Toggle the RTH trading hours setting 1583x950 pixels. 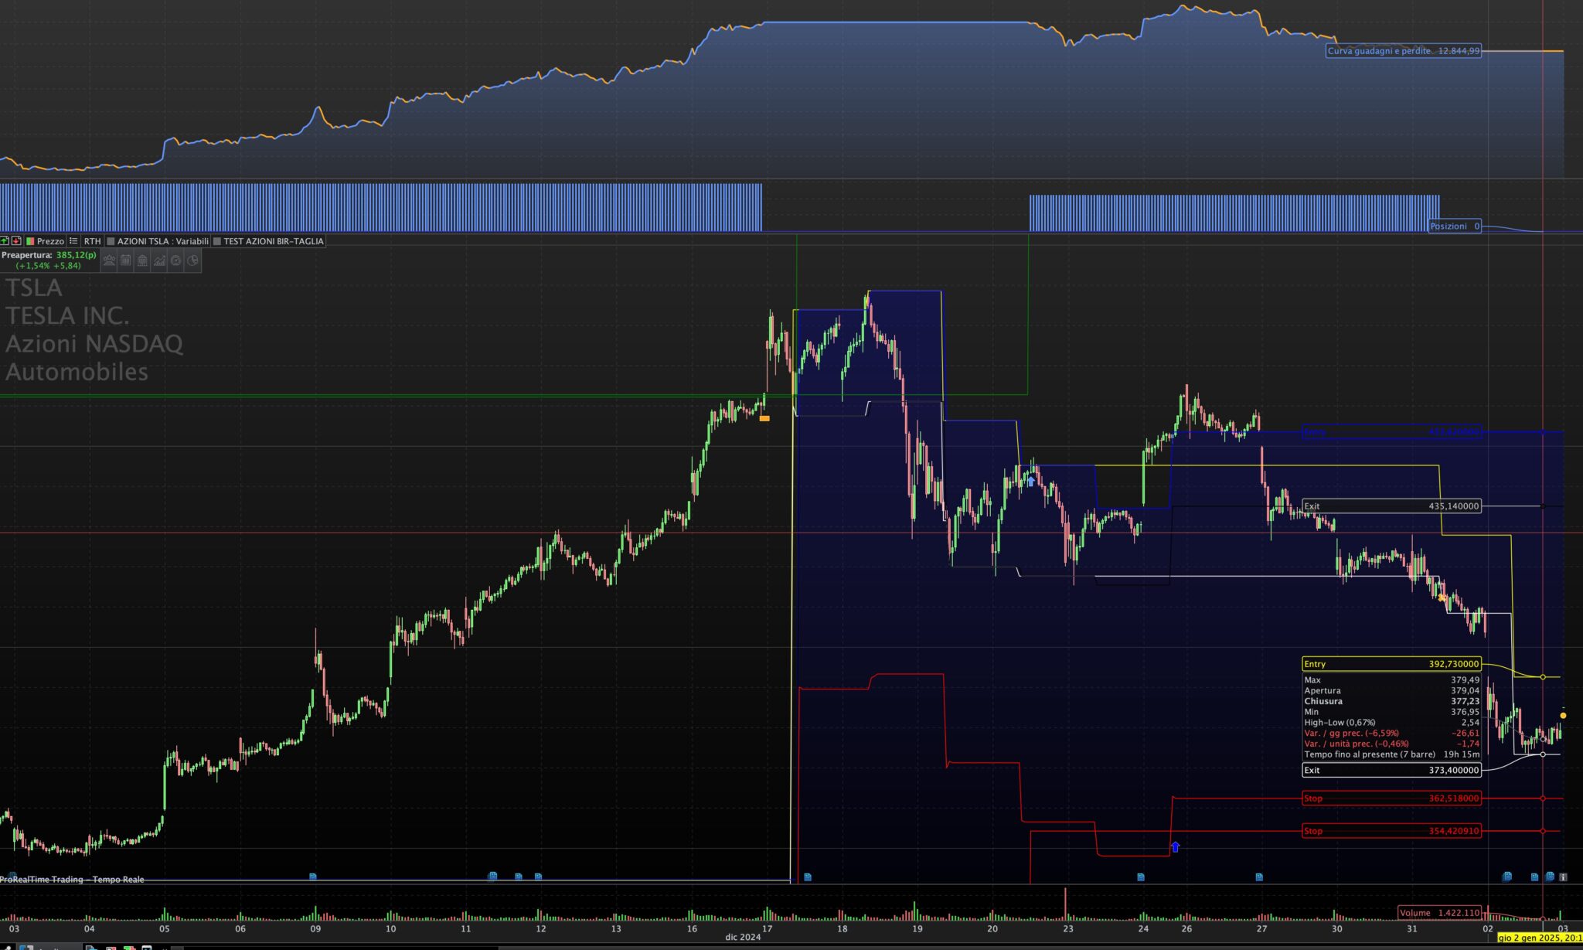[92, 241]
